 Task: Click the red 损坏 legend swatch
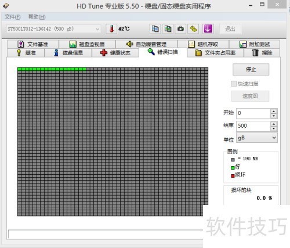coord(233,175)
